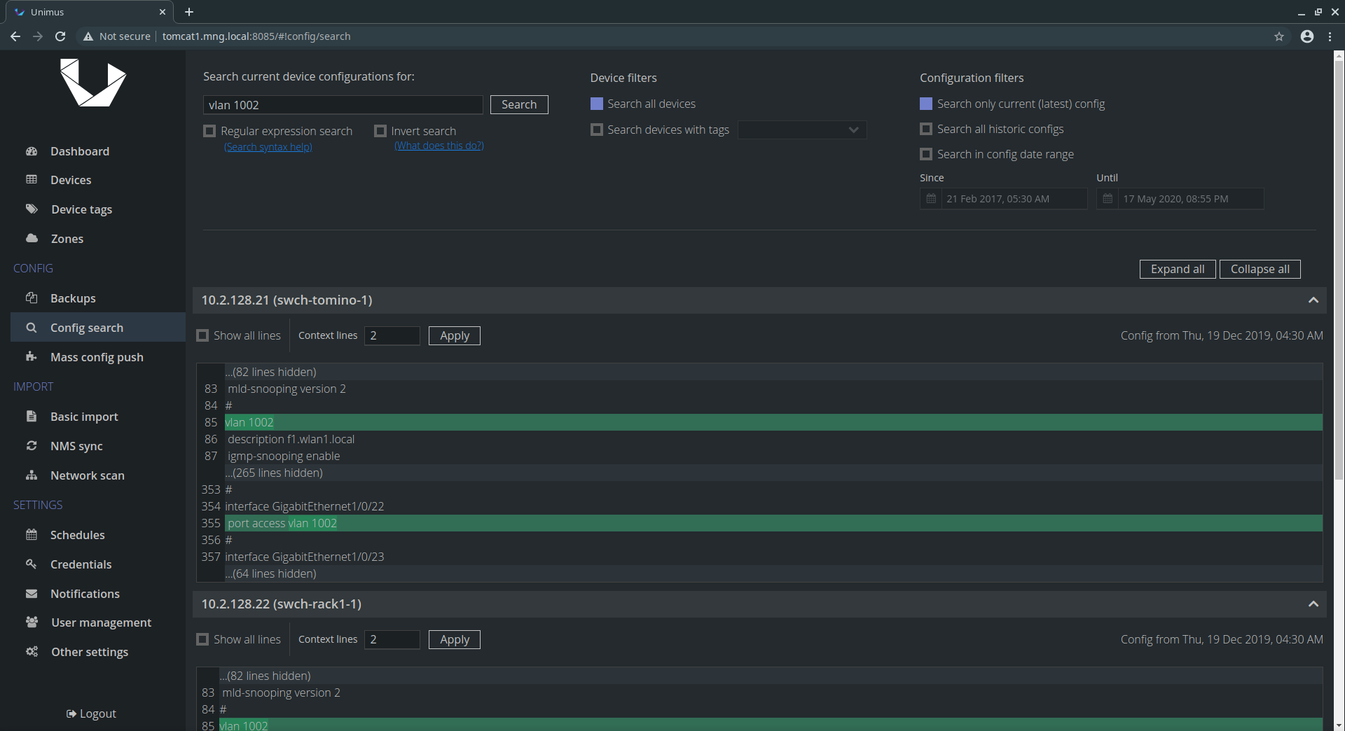Enable Regular expression search checkbox
1345x731 pixels.
click(209, 131)
